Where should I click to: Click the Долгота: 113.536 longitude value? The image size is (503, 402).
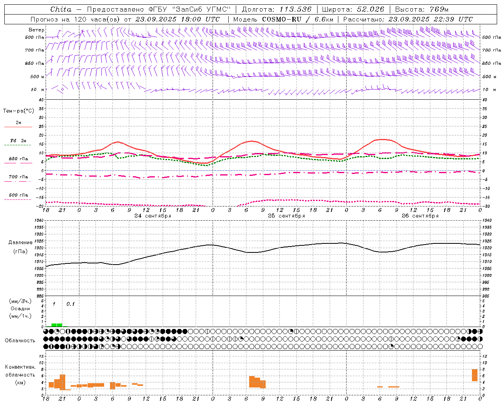pyautogui.click(x=277, y=9)
